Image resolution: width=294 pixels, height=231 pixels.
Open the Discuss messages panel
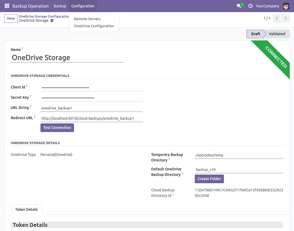[238, 6]
